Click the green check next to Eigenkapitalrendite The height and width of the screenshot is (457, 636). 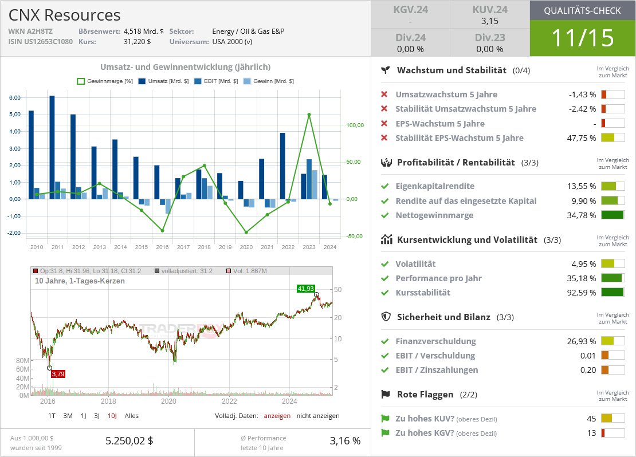(385, 186)
